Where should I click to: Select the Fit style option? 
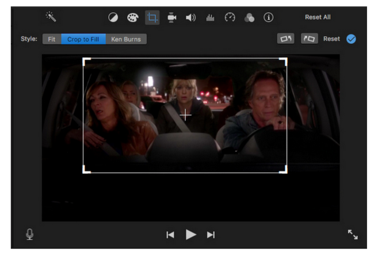pos(52,39)
